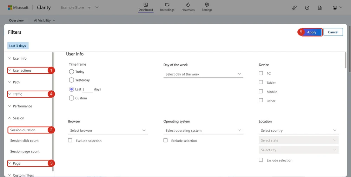Select the Yesterday time frame radio
Viewport: 351px width, 177px height.
(x=71, y=80)
